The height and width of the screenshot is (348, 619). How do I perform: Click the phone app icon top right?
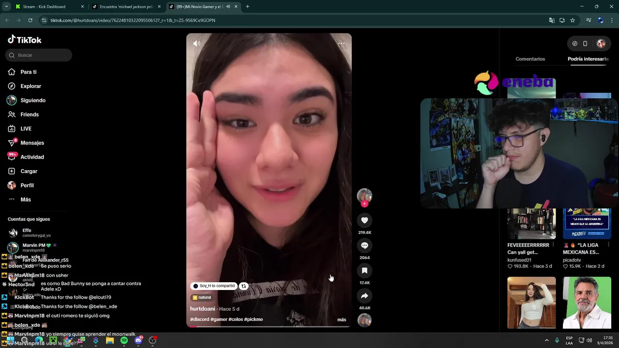585,43
